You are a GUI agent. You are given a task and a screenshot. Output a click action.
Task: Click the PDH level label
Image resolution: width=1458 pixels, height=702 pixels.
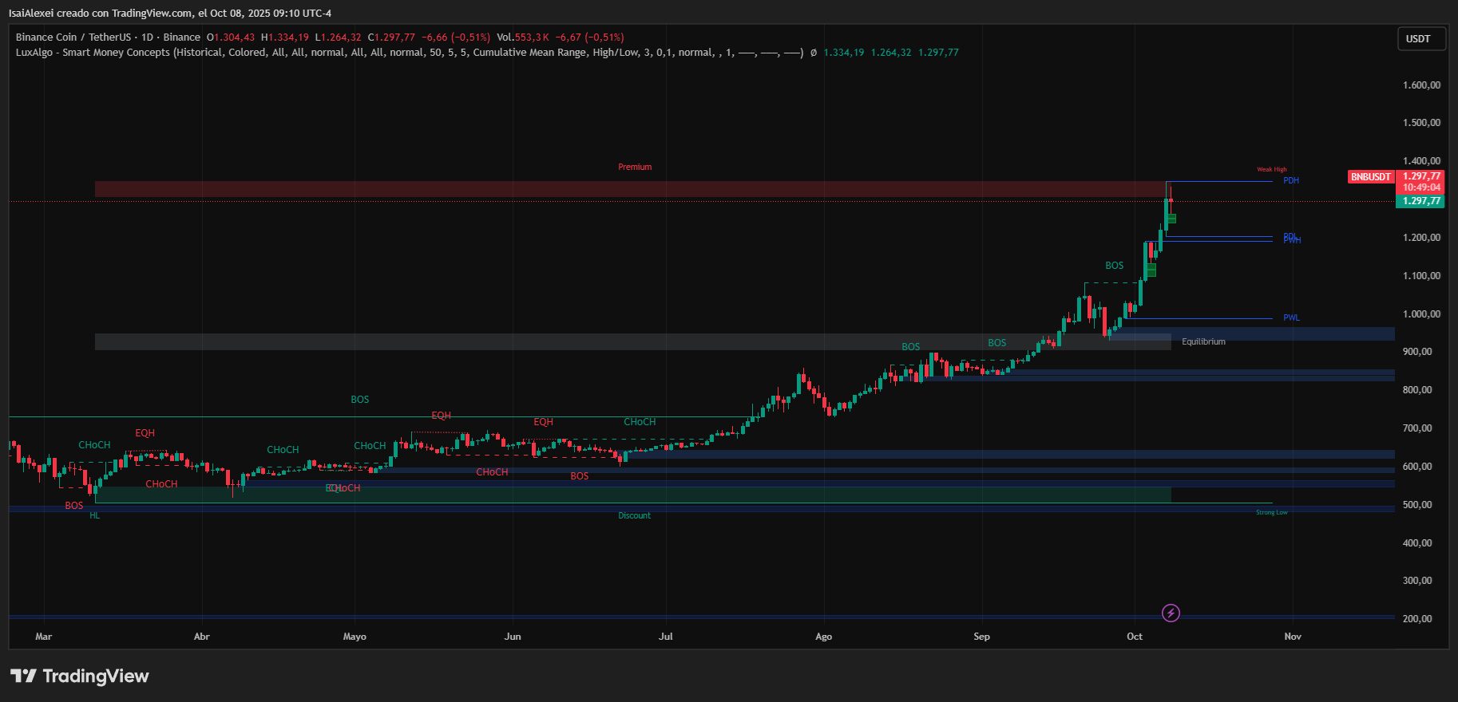tap(1290, 181)
